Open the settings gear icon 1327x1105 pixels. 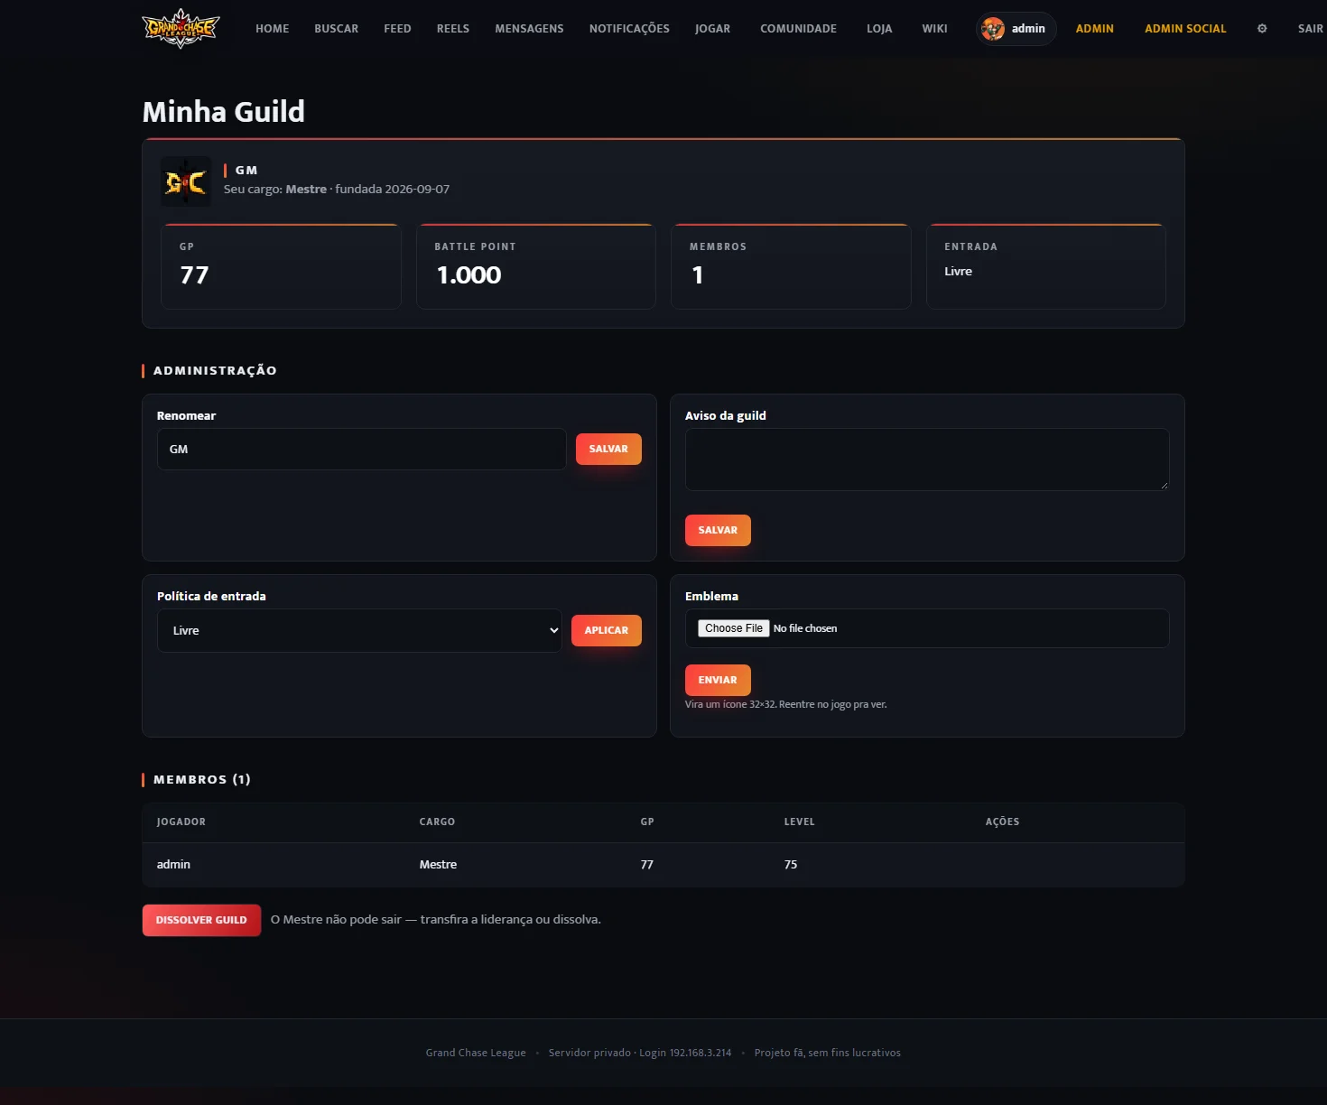(x=1262, y=29)
